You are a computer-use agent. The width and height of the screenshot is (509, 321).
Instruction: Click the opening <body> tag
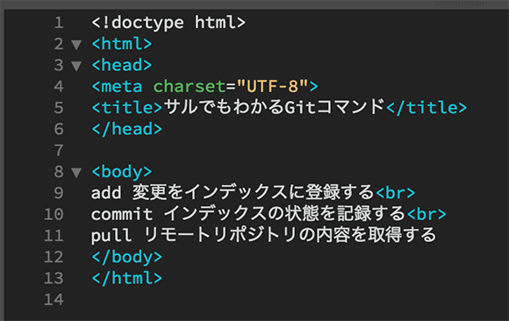click(x=121, y=172)
